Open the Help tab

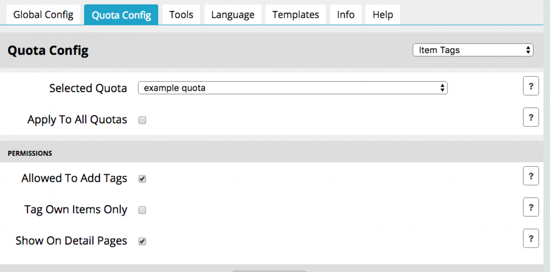tap(382, 15)
